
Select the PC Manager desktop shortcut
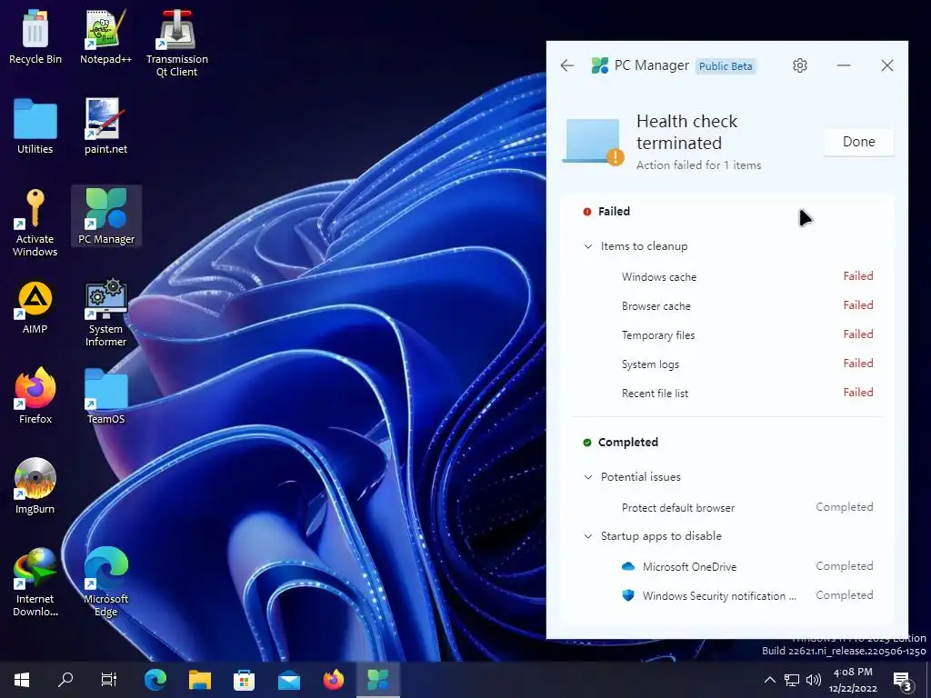pyautogui.click(x=106, y=216)
